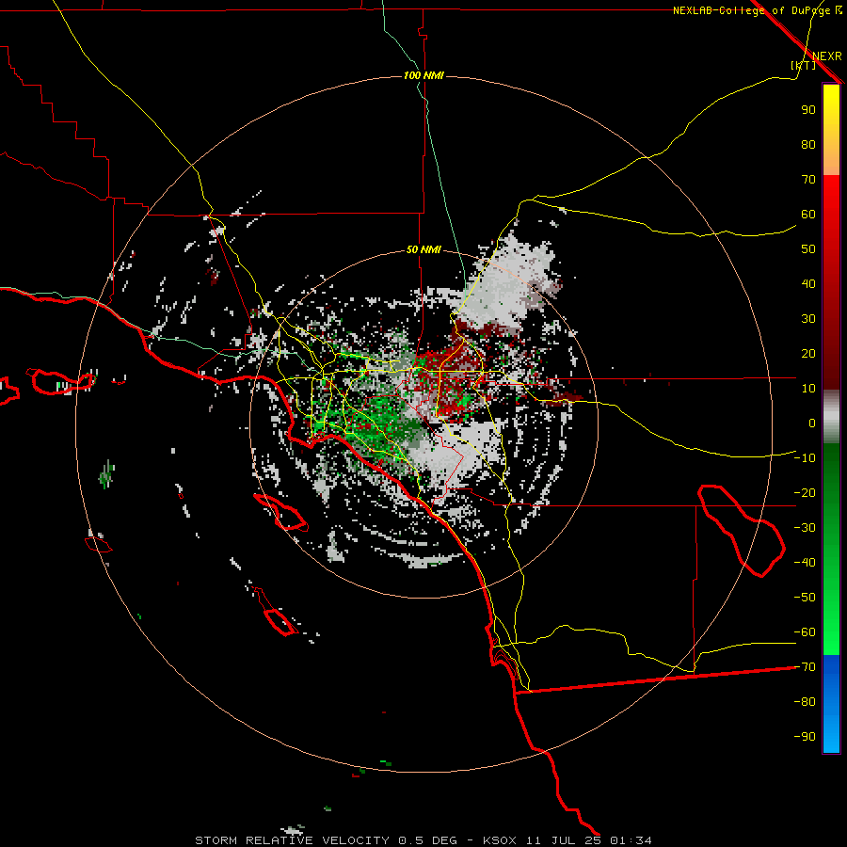
Task: Select the [KT] units label
Action: pyautogui.click(x=803, y=65)
